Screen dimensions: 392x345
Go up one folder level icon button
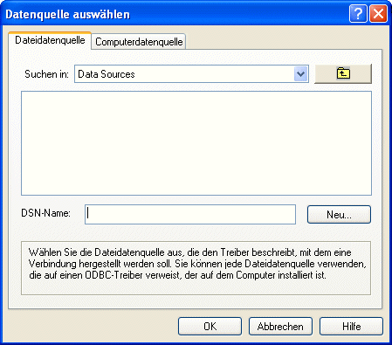click(343, 73)
